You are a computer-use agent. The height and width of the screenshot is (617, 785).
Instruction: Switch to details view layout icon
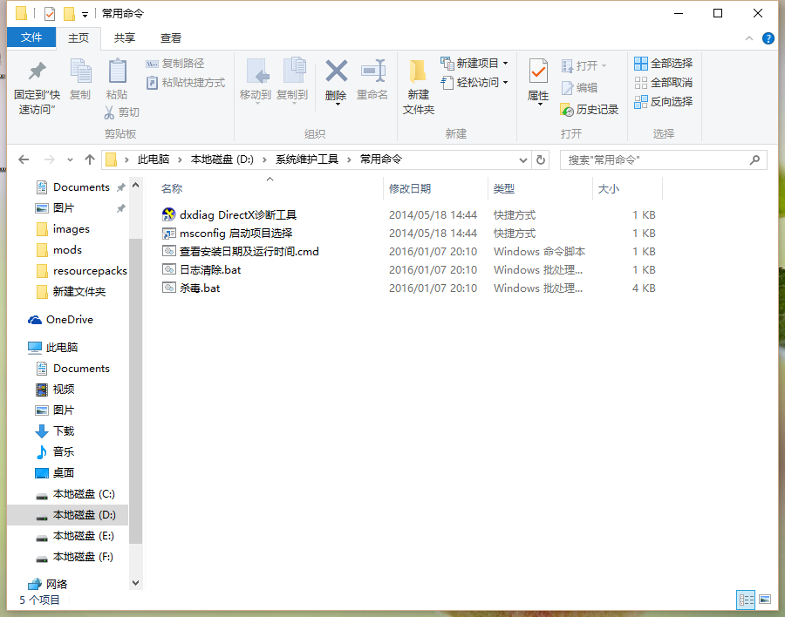pos(746,600)
